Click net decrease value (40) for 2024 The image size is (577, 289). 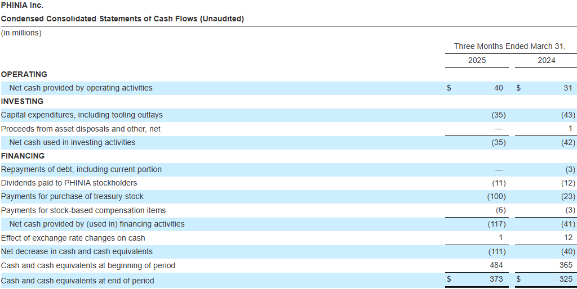568,252
